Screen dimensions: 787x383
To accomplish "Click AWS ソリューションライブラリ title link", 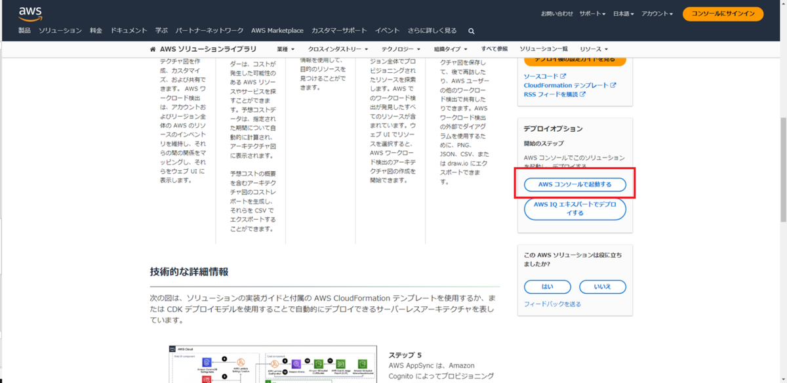I will coord(208,49).
